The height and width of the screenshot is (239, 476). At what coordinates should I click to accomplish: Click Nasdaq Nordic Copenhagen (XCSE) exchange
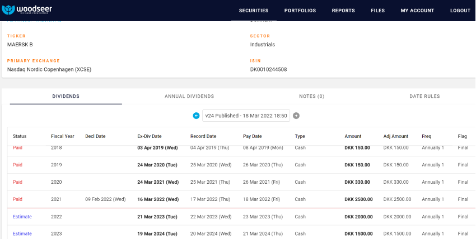pos(49,69)
